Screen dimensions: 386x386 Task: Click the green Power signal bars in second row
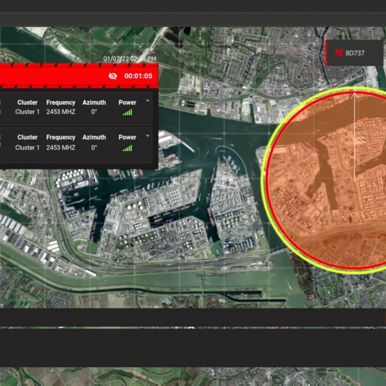pyautogui.click(x=127, y=148)
